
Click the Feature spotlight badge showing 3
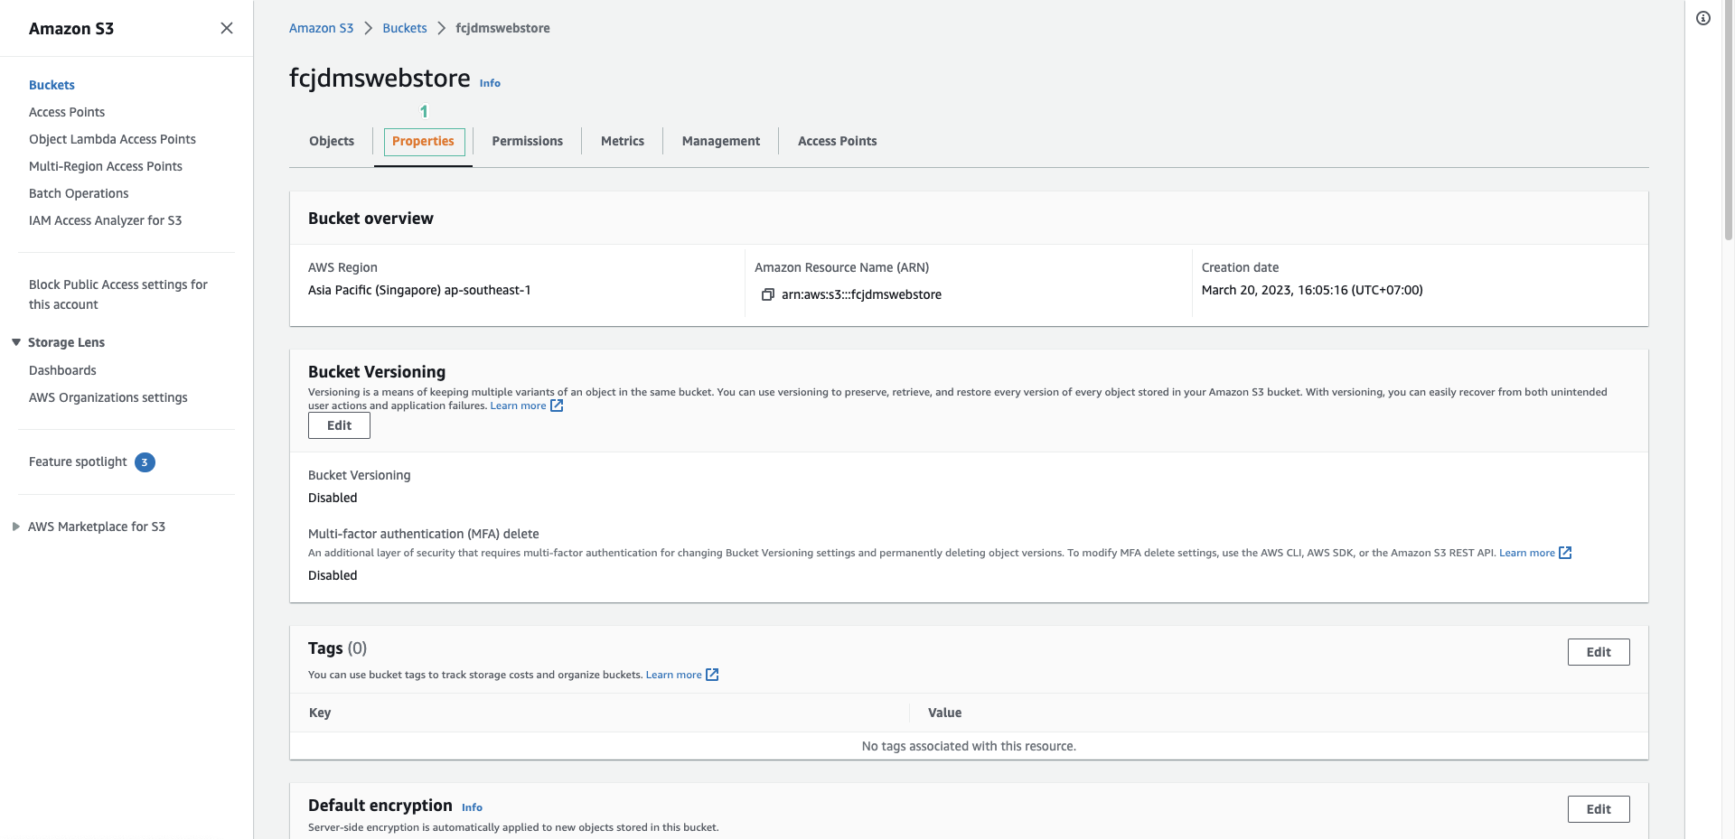pos(145,462)
